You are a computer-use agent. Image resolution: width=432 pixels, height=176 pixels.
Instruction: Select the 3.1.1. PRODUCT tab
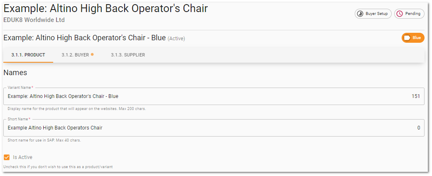coord(28,55)
